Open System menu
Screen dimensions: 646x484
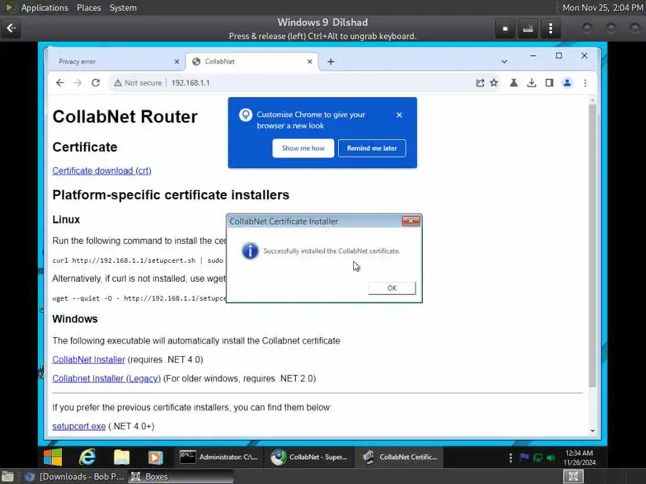[123, 8]
